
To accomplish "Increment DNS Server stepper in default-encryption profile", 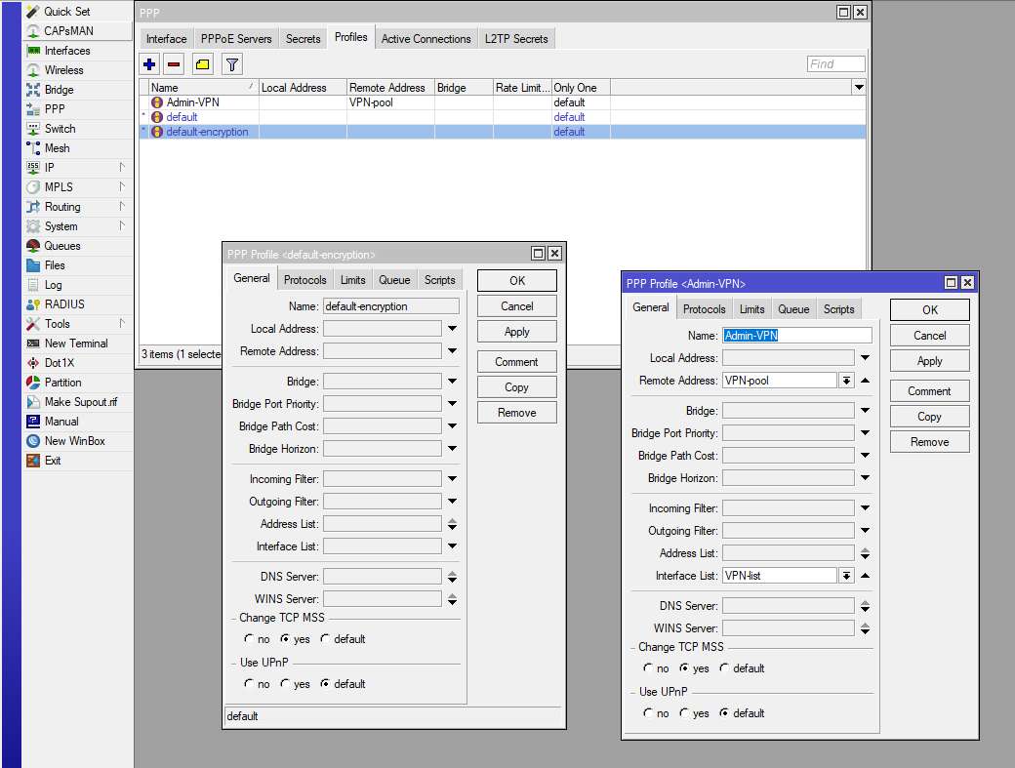I will [453, 573].
